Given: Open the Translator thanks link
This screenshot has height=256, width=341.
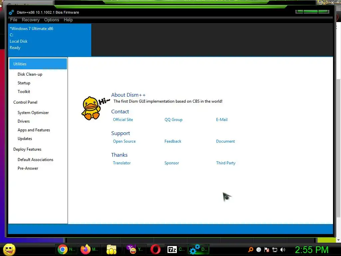Looking at the screenshot, I should point(122,163).
